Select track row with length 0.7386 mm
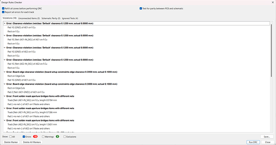The image size is (276, 145). point(32,112)
